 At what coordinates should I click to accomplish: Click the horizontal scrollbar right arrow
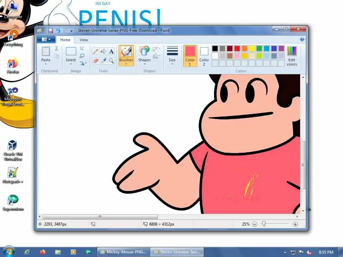[x=297, y=217]
